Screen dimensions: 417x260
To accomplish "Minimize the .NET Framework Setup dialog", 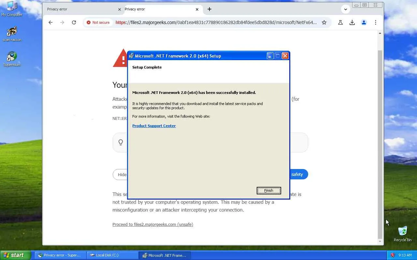I will [270, 56].
